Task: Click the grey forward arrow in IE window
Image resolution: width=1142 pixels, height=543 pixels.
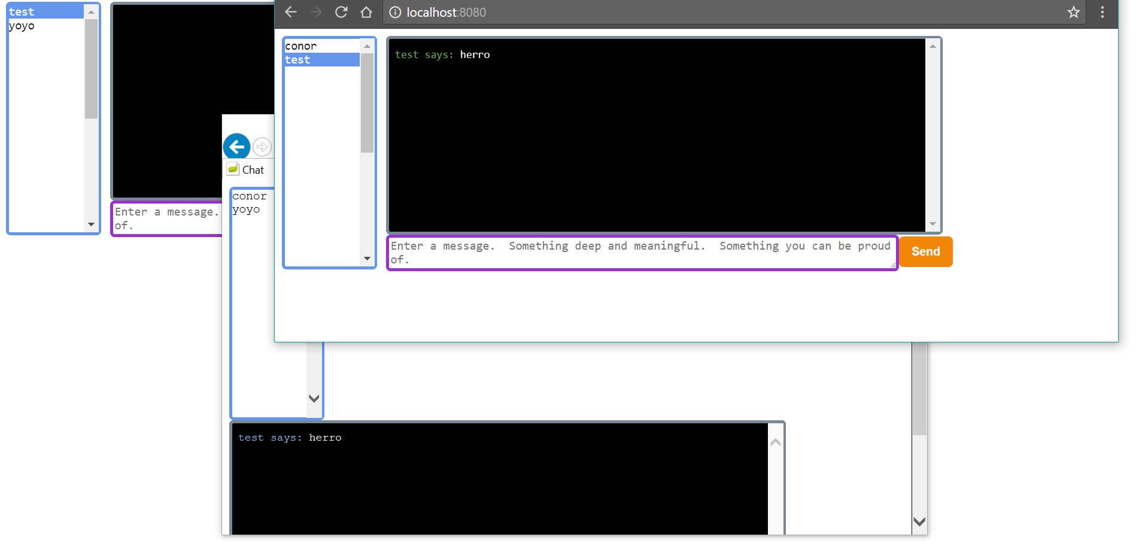Action: 262,147
